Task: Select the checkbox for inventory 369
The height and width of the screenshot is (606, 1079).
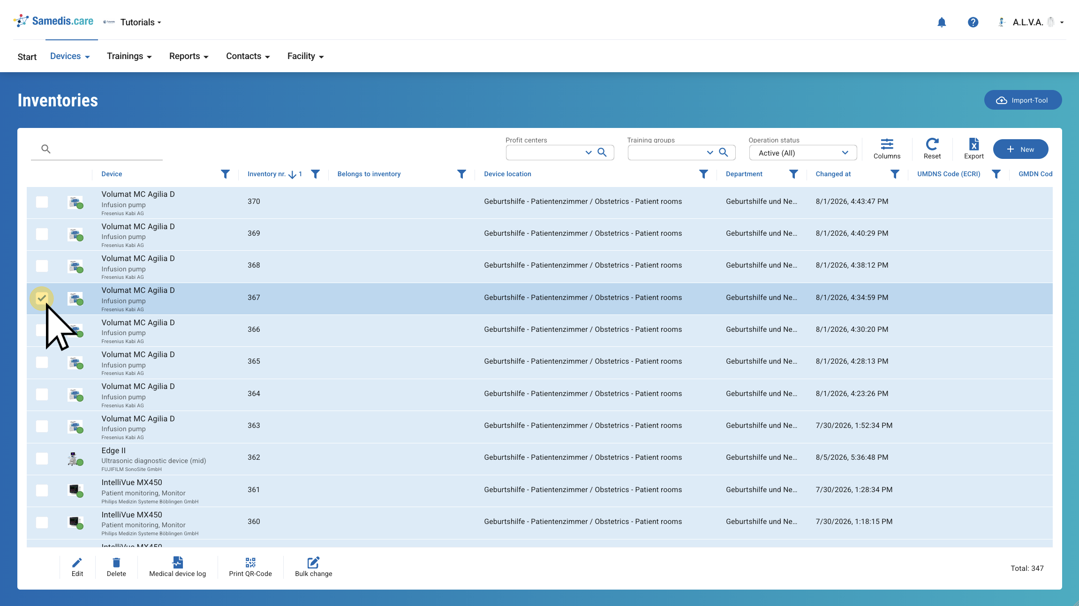Action: pyautogui.click(x=42, y=234)
